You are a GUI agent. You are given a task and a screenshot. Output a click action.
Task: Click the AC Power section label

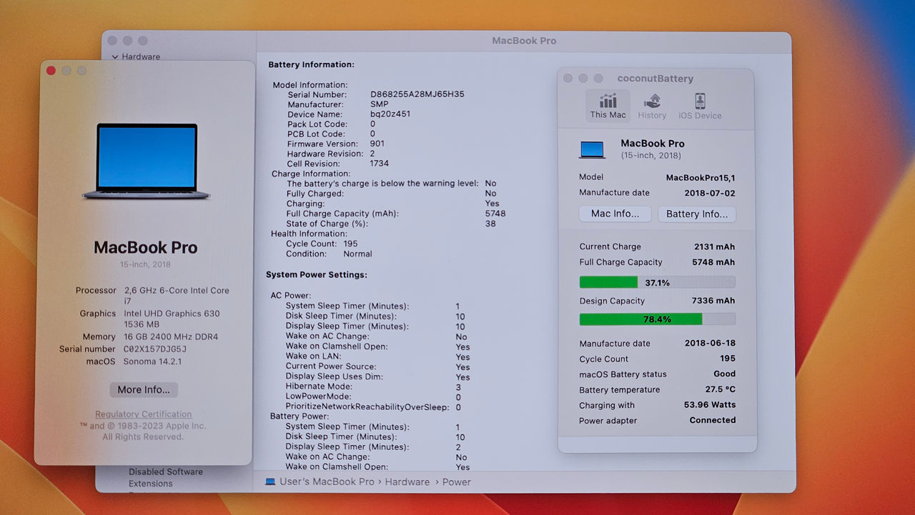coord(291,295)
